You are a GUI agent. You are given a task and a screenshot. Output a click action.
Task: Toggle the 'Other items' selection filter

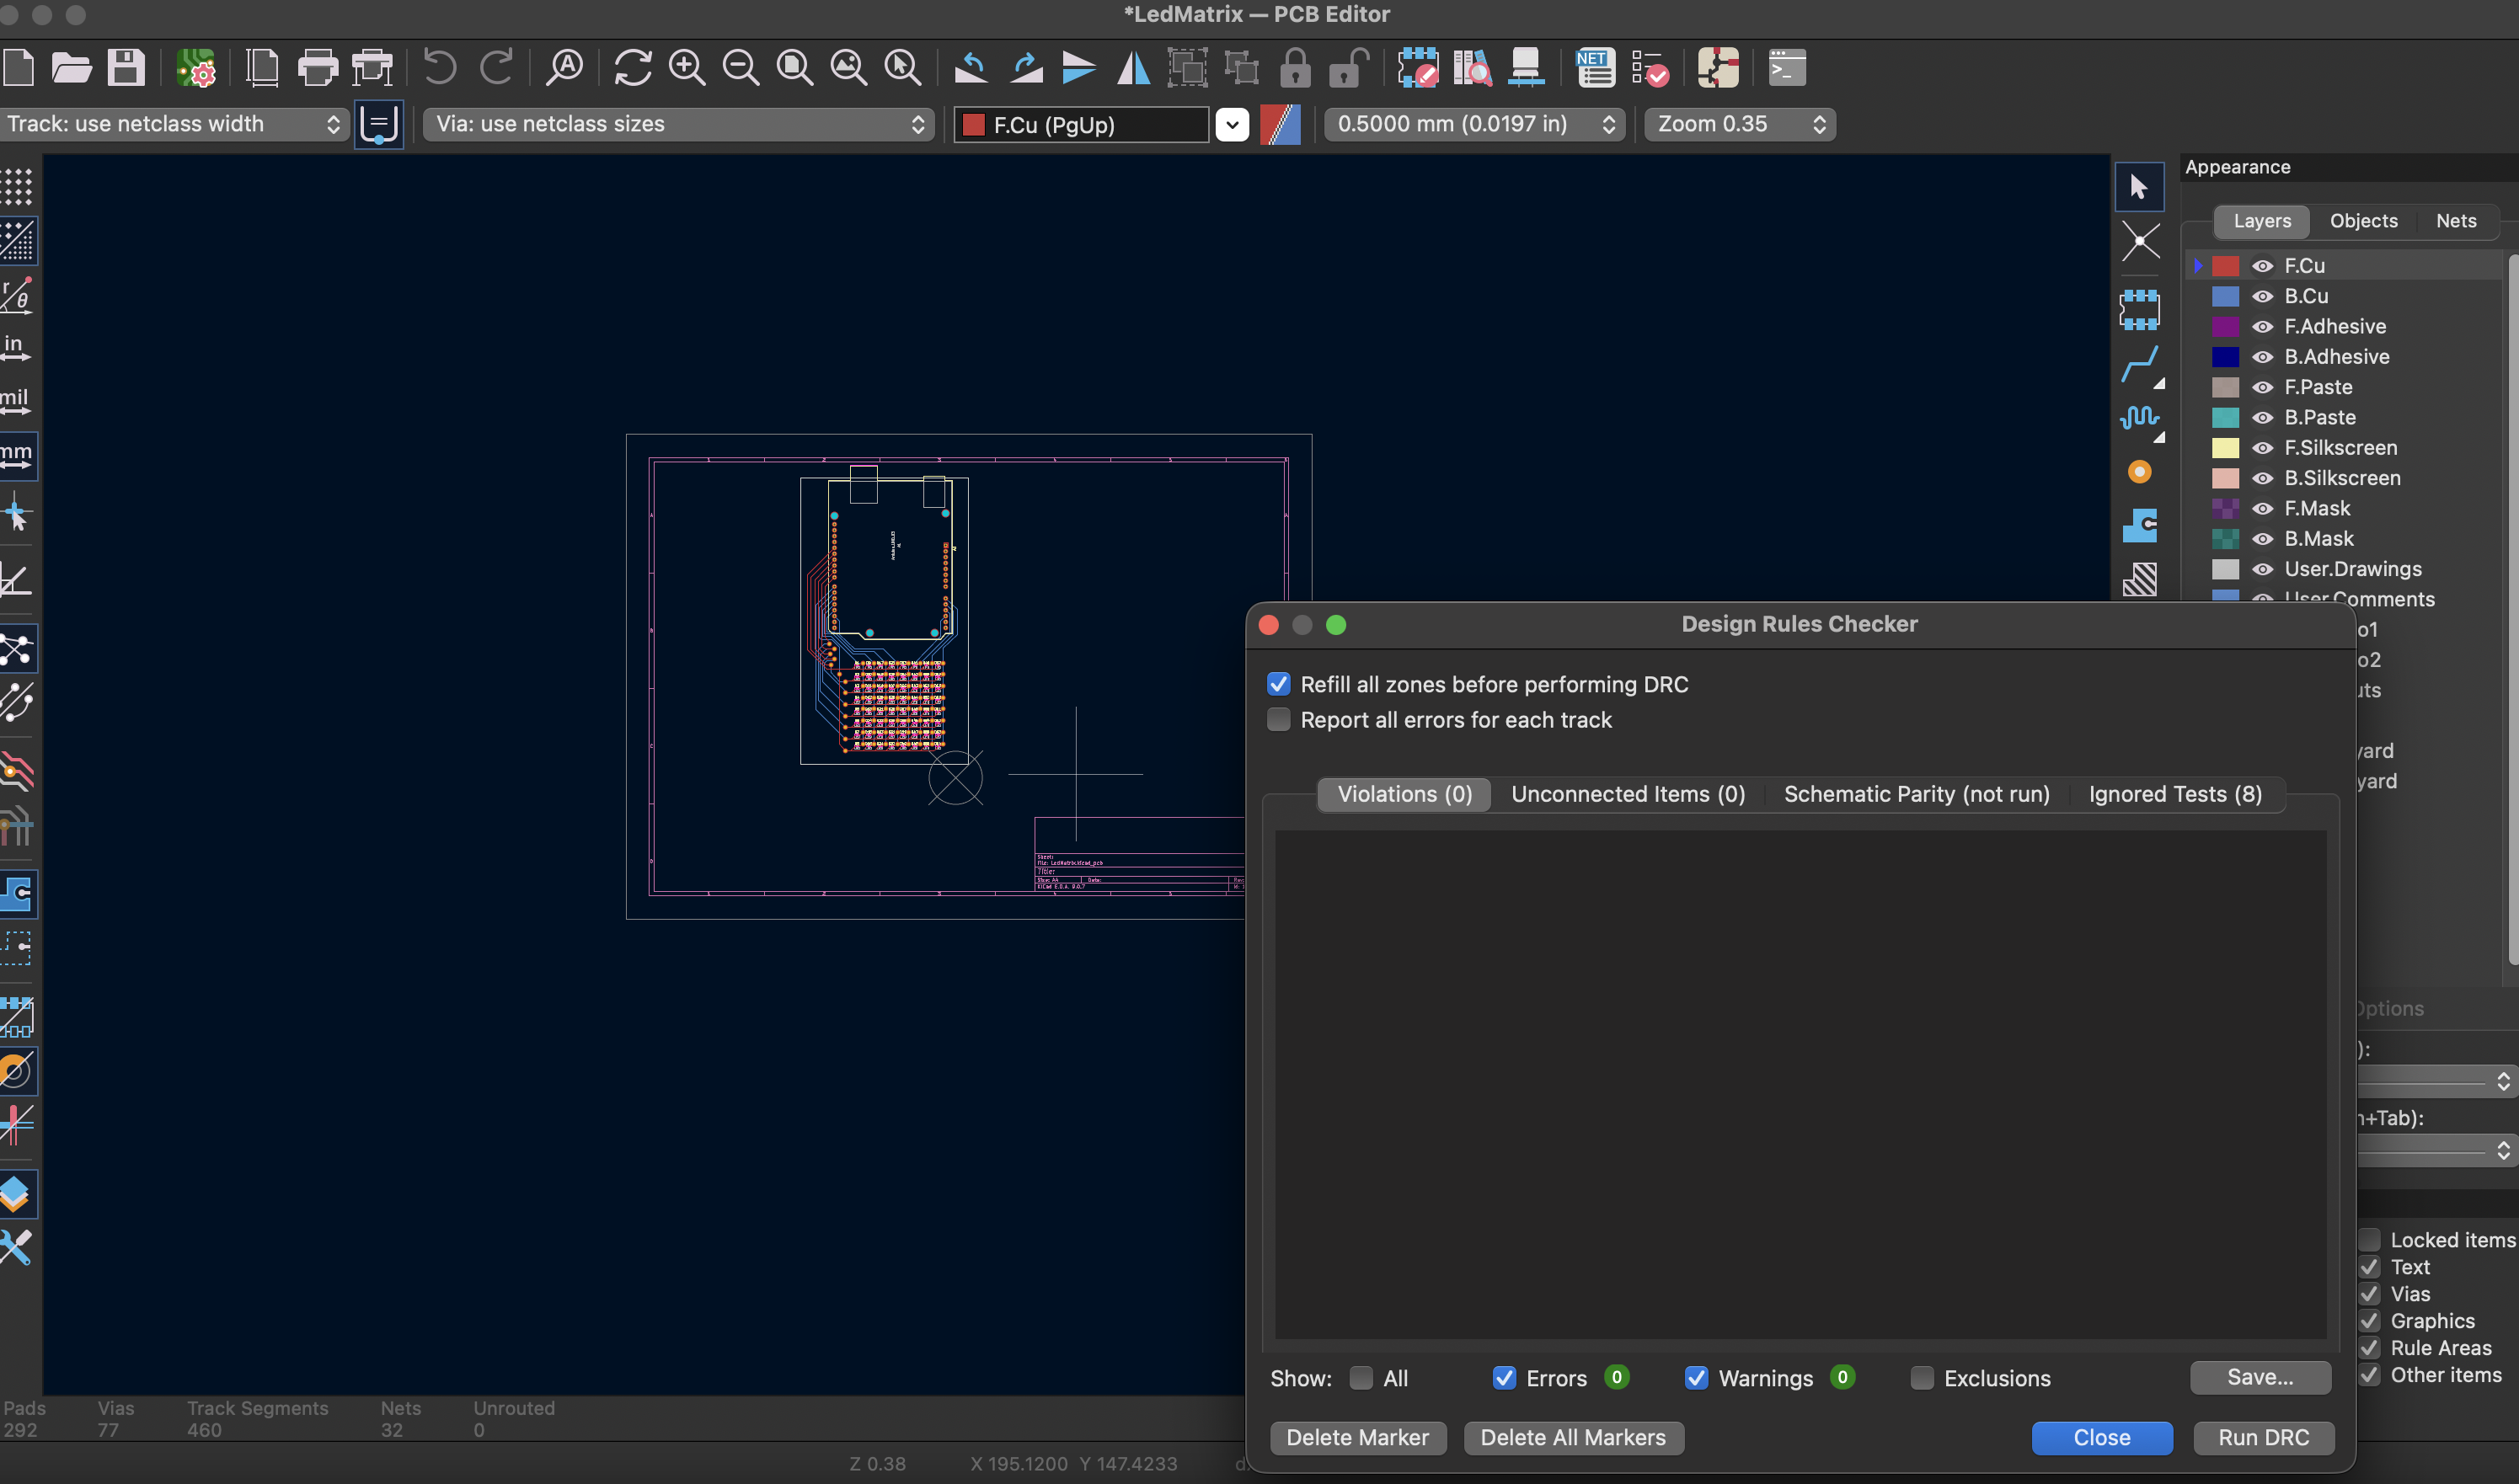click(2369, 1375)
